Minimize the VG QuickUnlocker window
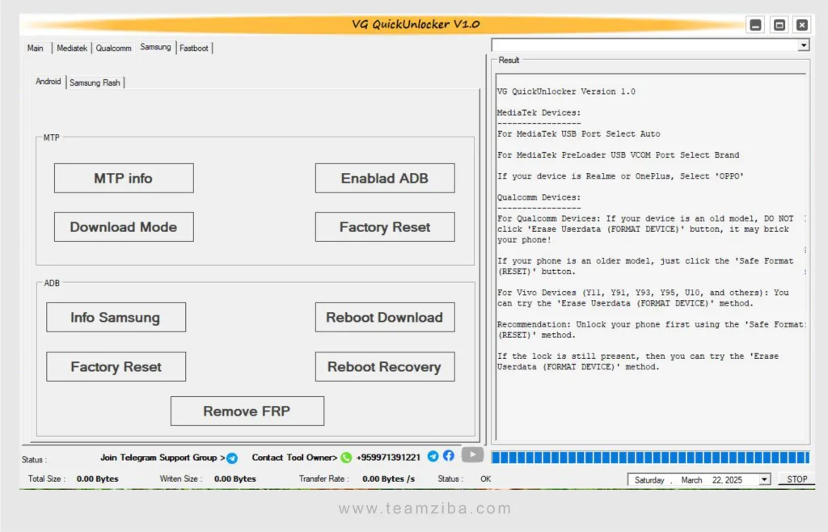Image resolution: width=828 pixels, height=532 pixels. [756, 25]
